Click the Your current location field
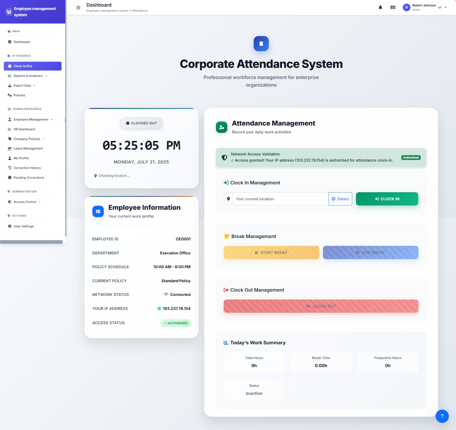Screen dimensions: 456x430 point(280,199)
